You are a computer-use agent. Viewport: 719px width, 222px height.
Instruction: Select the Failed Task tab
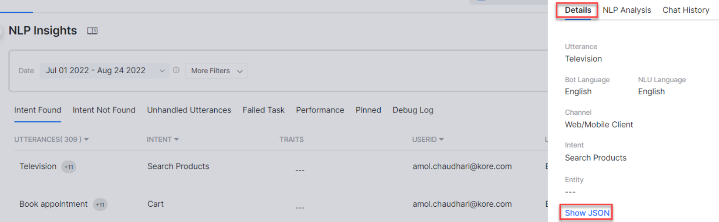pyautogui.click(x=263, y=110)
